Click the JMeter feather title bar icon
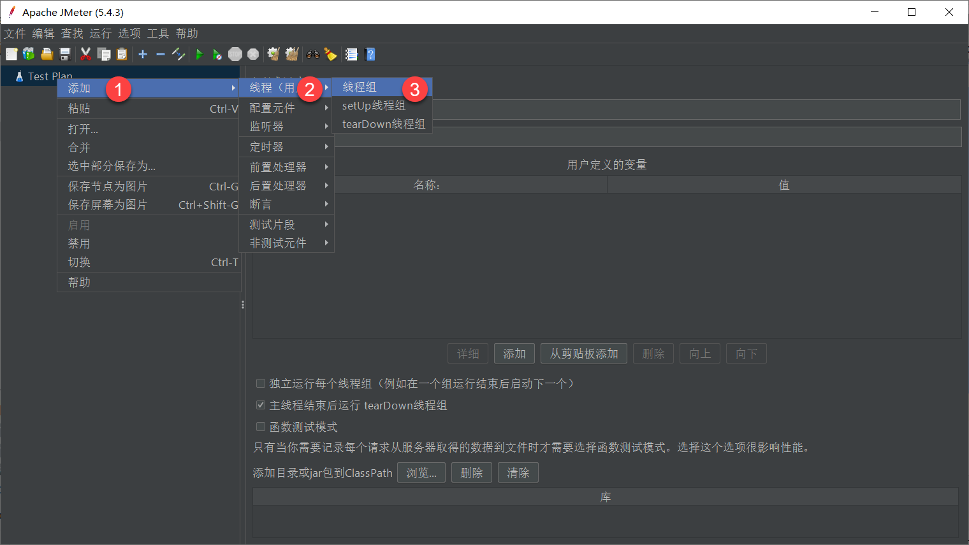The image size is (969, 545). [11, 12]
